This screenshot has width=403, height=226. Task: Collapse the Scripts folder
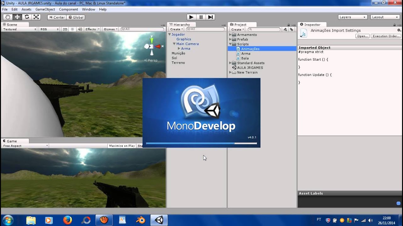230,44
